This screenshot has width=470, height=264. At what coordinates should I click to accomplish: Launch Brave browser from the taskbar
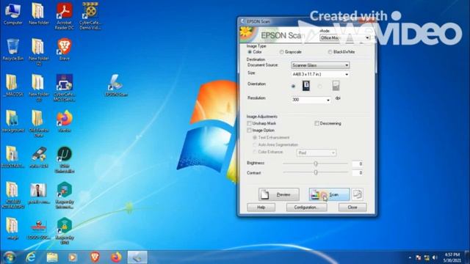[x=95, y=257]
